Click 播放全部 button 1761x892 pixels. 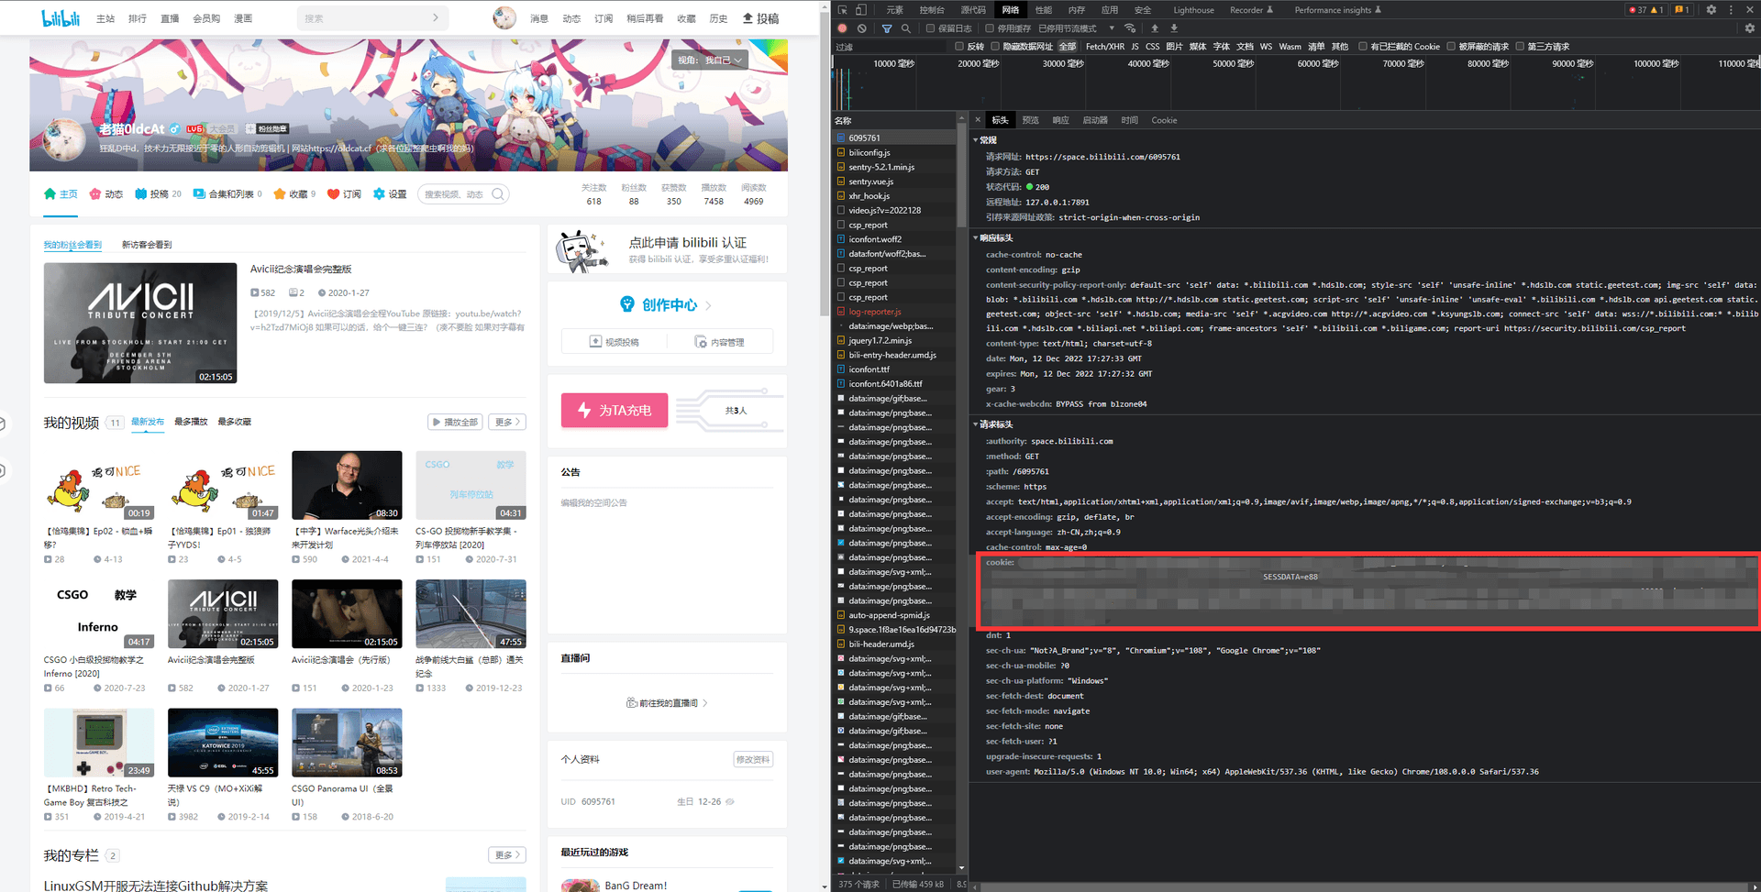[455, 422]
